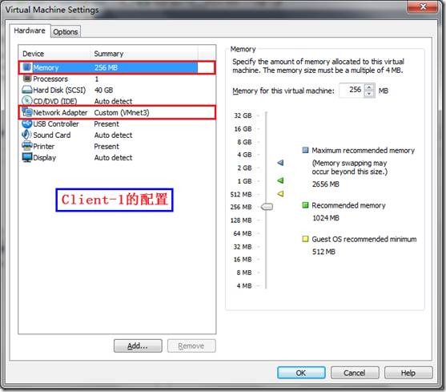Click the green Recommended memory legend square

(x=305, y=205)
